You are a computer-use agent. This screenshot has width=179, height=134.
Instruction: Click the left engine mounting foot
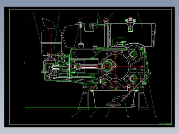pyautogui.click(x=84, y=100)
